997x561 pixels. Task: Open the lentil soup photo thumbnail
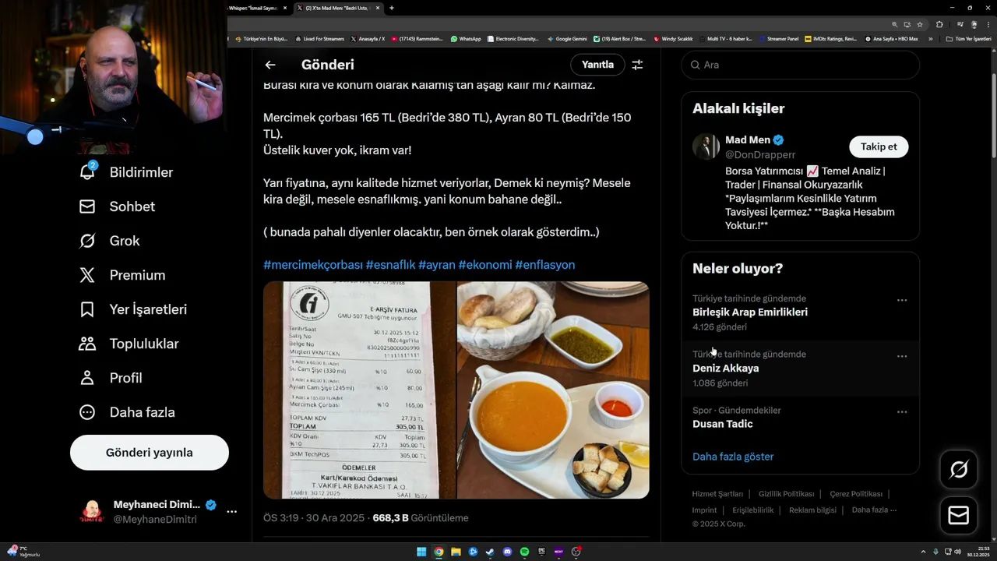(553, 390)
